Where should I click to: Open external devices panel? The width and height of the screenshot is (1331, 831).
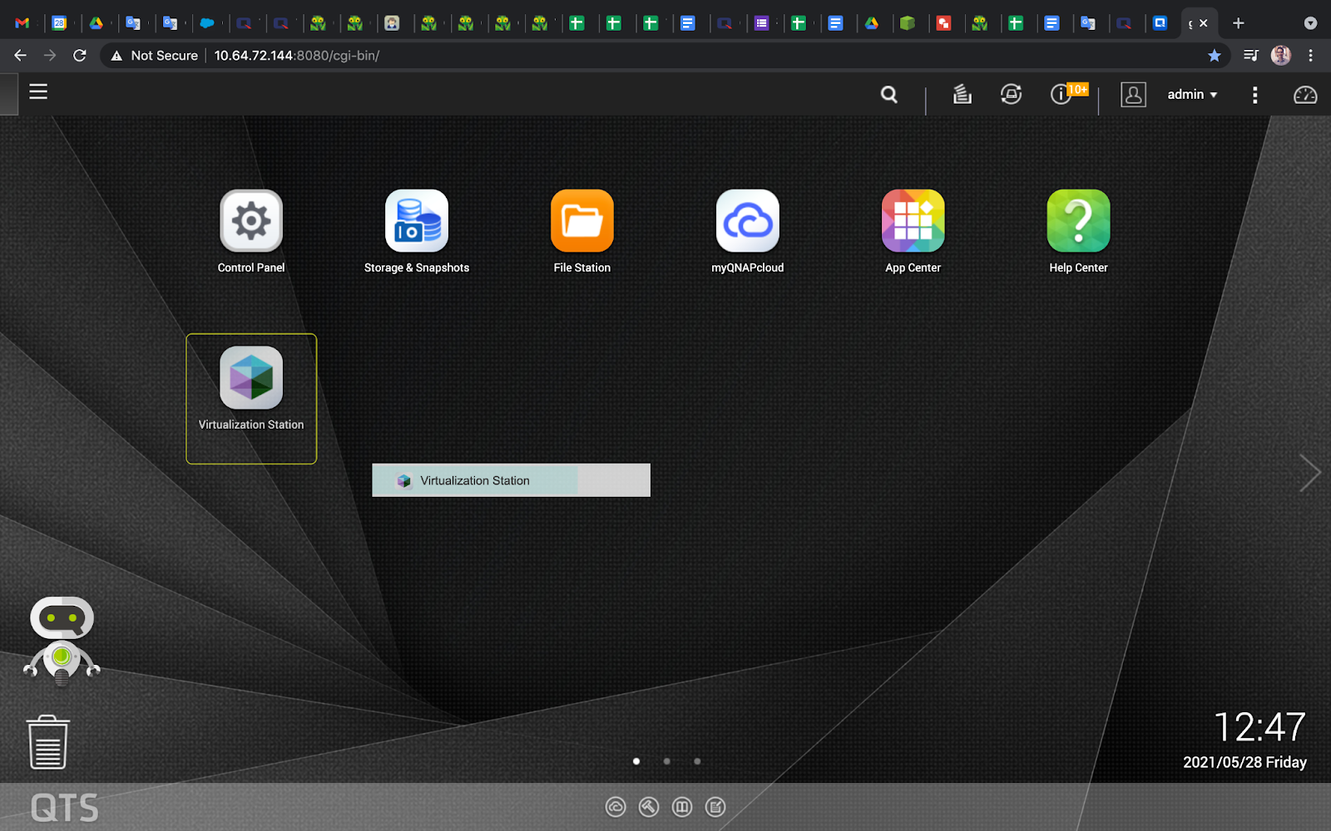(x=1011, y=94)
